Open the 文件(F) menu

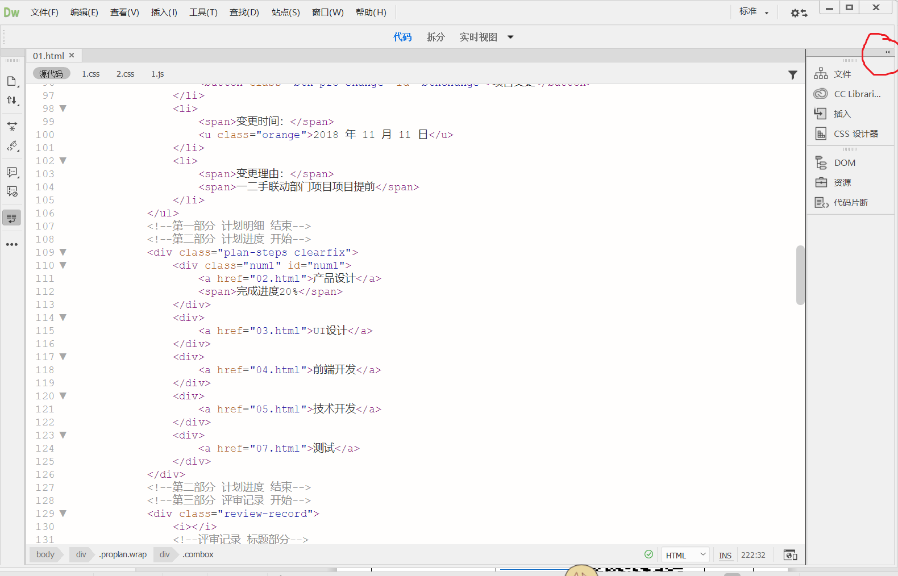pos(44,12)
